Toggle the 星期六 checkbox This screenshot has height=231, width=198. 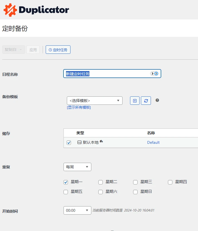[x=101, y=192]
